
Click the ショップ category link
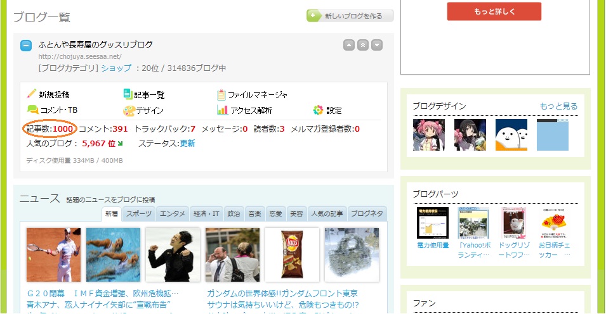point(116,68)
